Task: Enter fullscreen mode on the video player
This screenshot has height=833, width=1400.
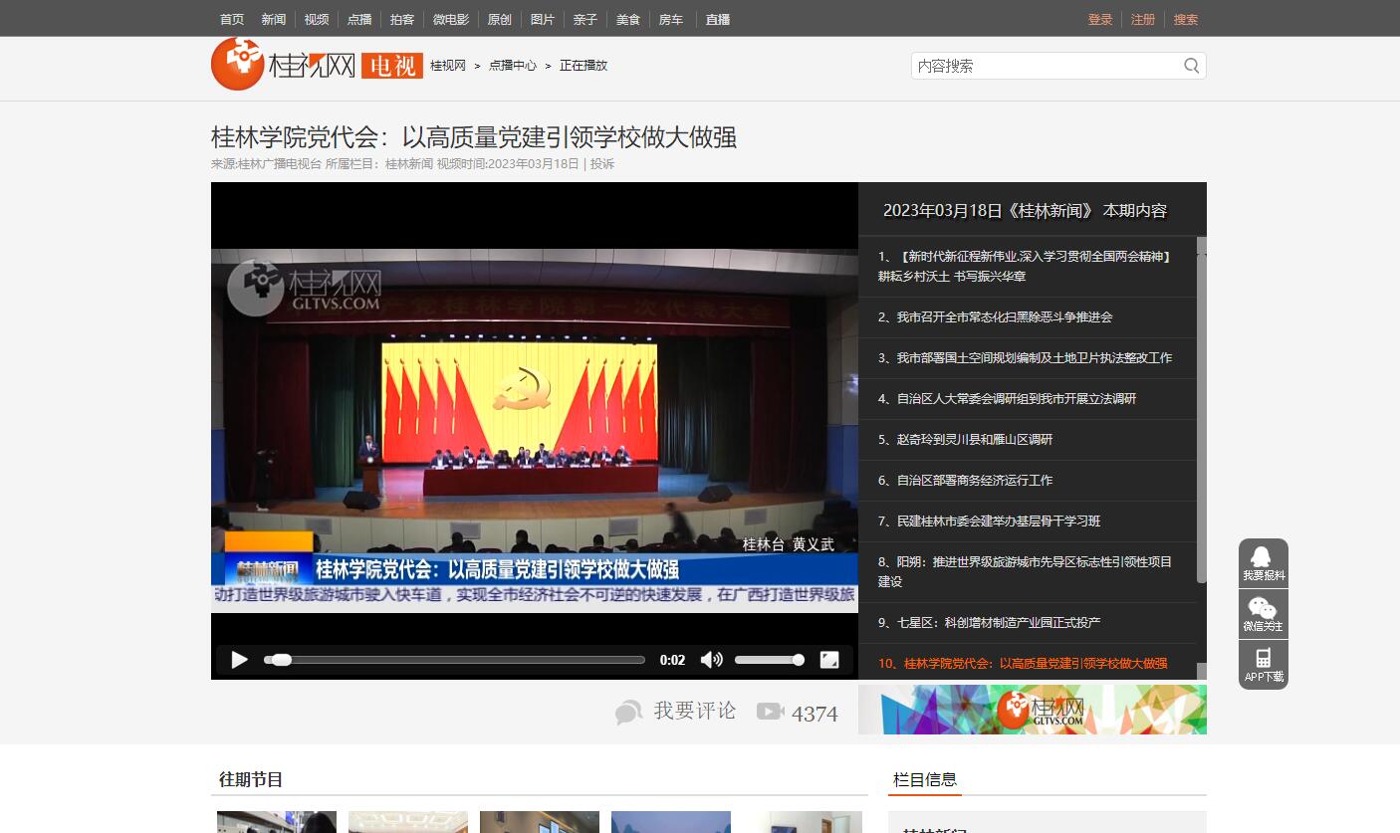Action: [x=828, y=660]
